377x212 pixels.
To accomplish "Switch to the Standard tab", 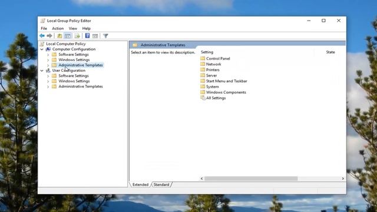I will 161,184.
